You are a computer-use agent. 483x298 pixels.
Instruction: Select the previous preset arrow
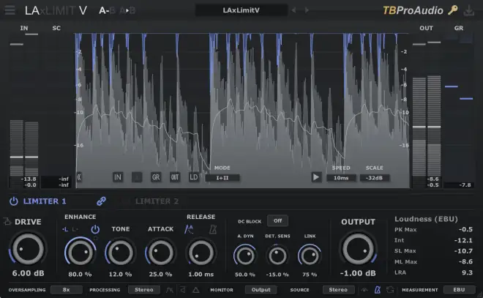[294, 10]
